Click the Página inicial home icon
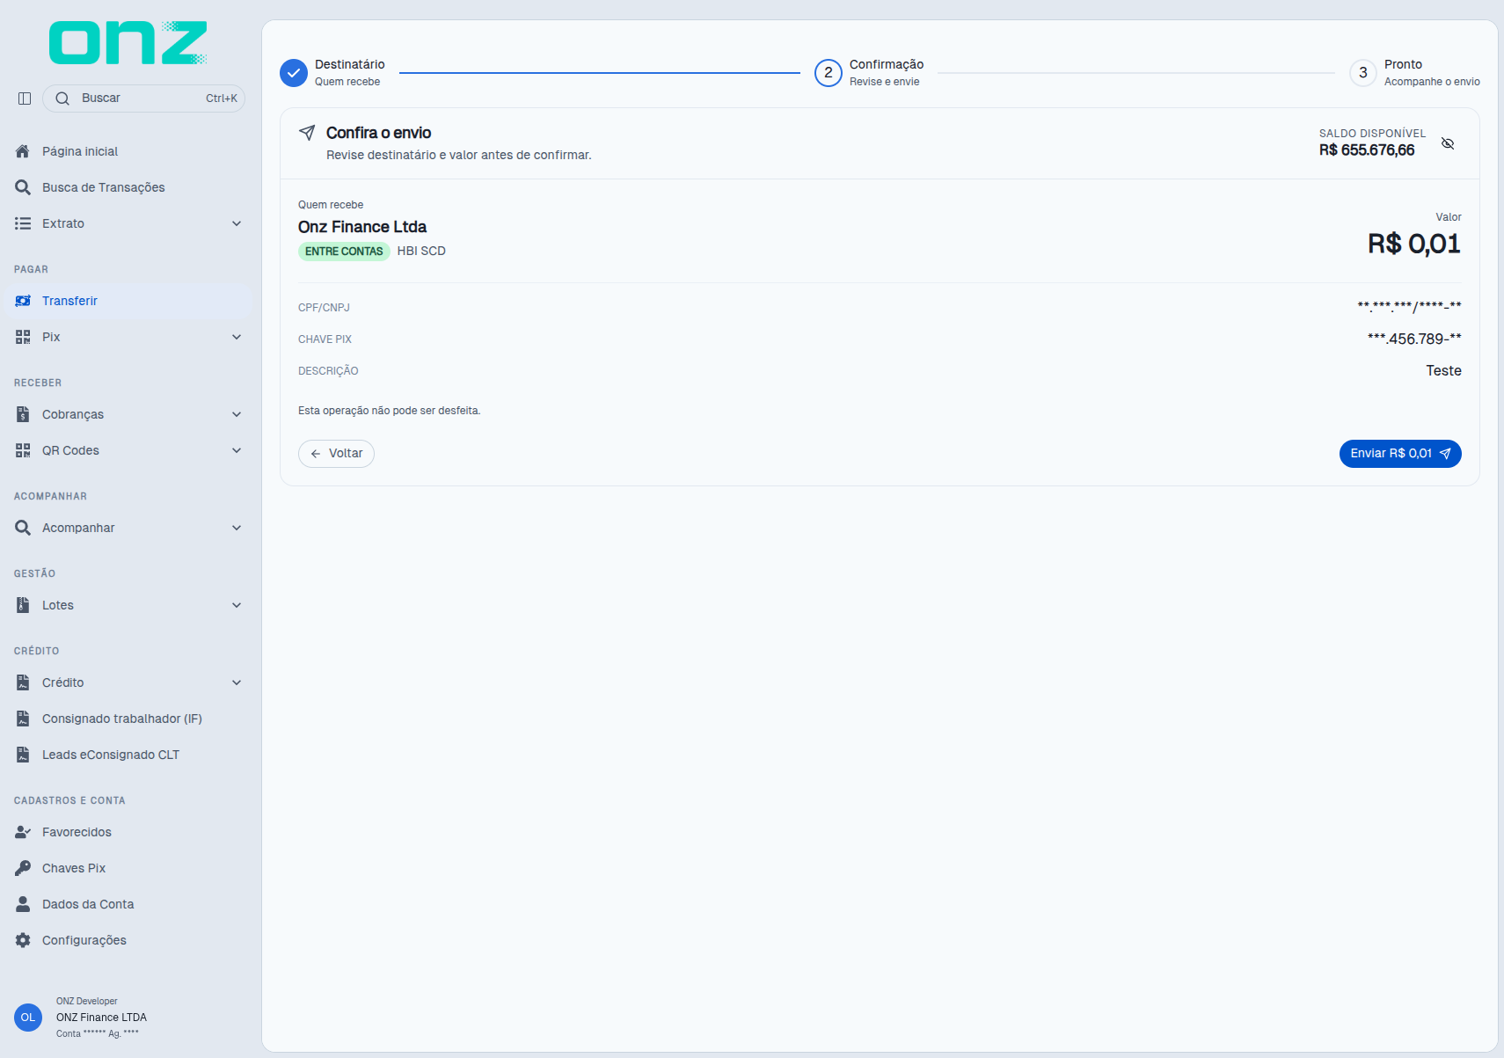 pos(23,151)
